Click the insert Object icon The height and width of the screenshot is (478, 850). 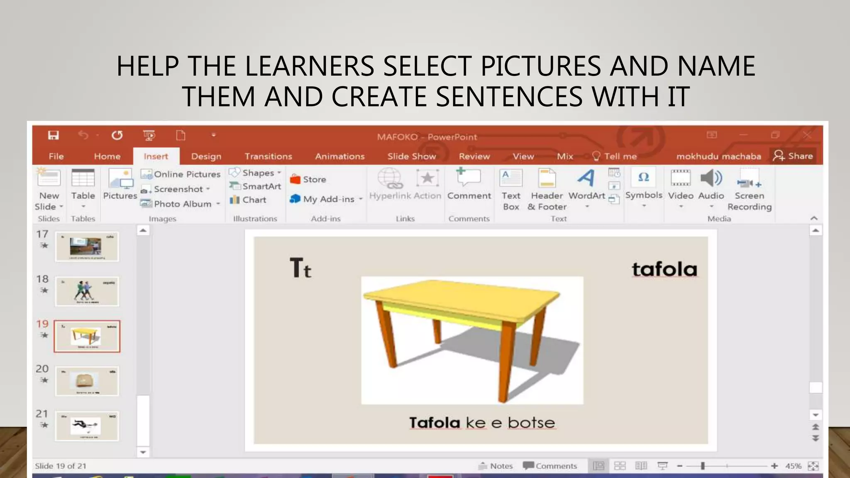(x=614, y=199)
